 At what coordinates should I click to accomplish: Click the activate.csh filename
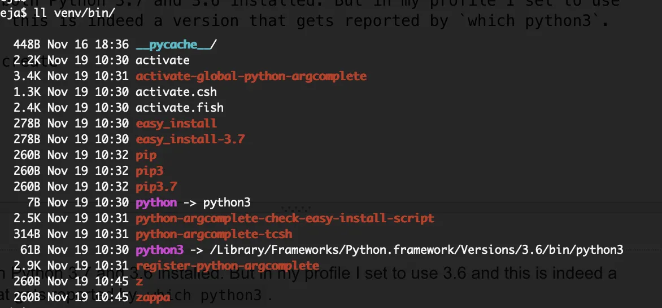pos(176,92)
